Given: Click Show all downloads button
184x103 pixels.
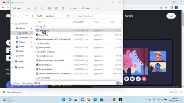Looking at the screenshot, I should [x=173, y=92].
